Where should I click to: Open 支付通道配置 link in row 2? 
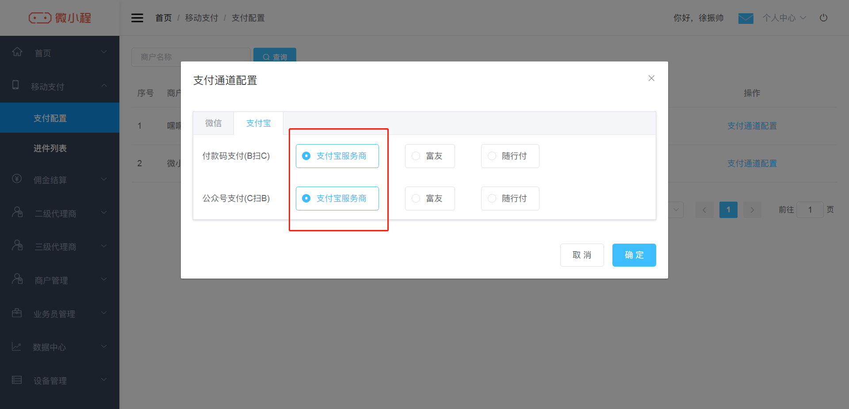(752, 163)
